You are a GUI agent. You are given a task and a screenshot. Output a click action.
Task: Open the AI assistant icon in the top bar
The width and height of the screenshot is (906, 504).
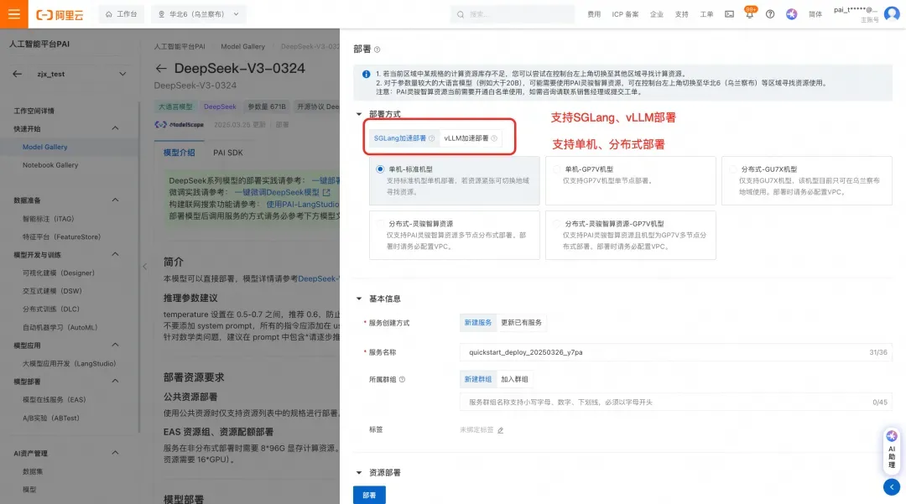pyautogui.click(x=792, y=14)
